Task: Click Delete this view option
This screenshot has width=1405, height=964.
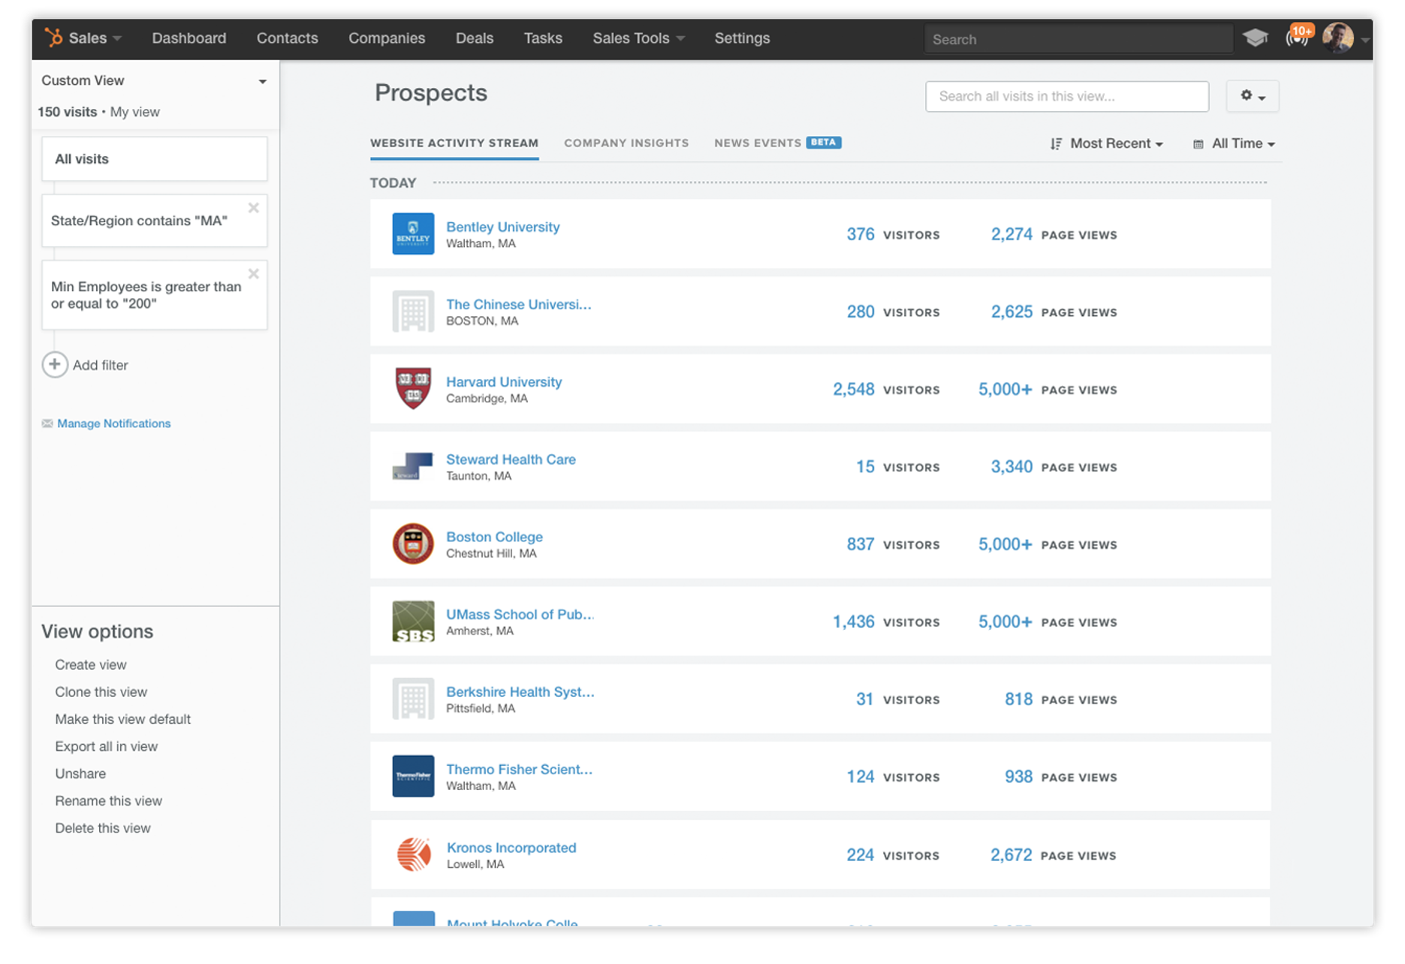Action: 102,828
